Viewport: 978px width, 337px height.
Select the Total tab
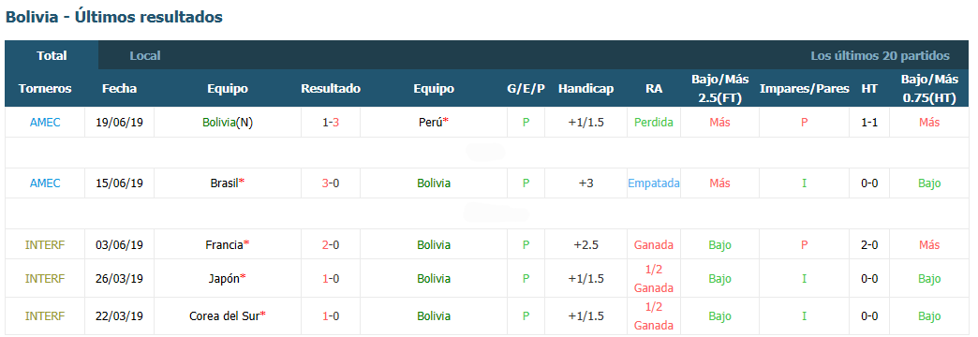52,55
